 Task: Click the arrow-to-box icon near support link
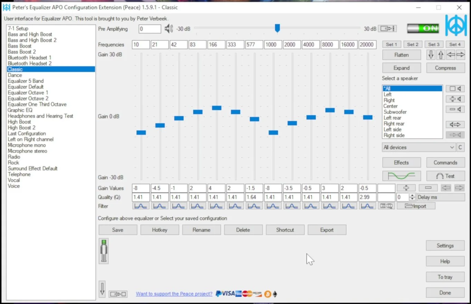click(118, 294)
